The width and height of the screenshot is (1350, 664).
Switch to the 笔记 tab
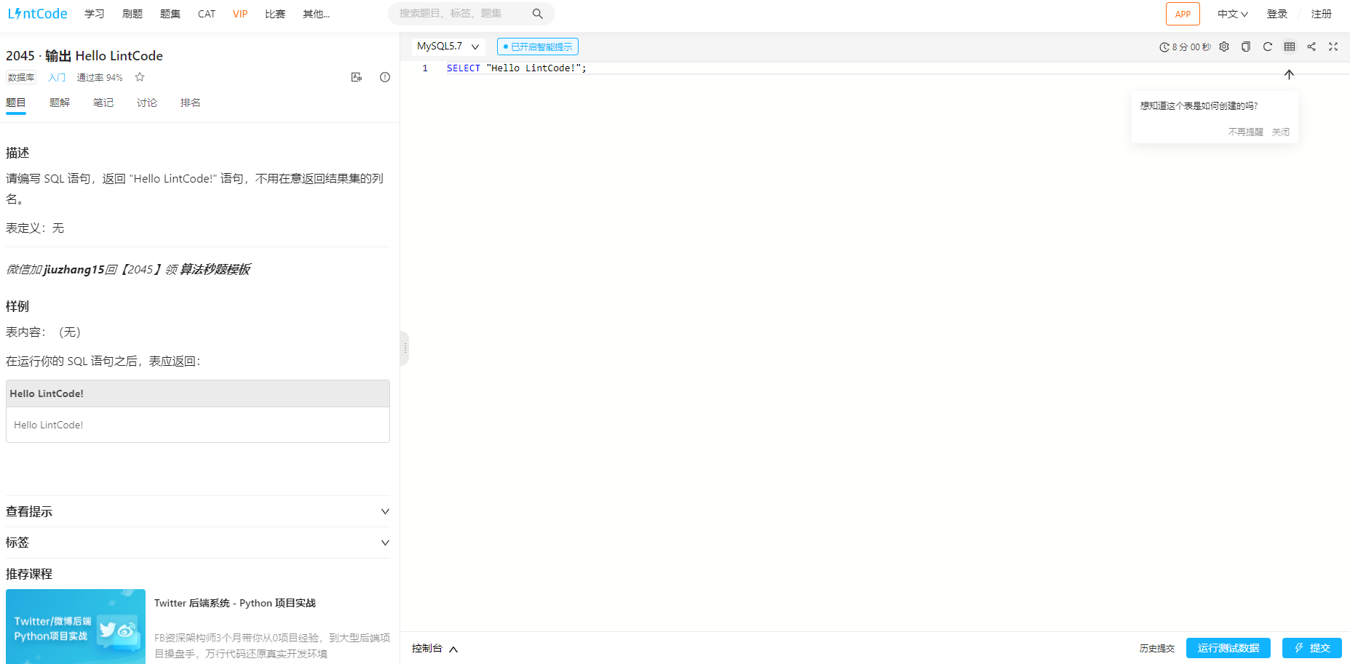tap(103, 103)
